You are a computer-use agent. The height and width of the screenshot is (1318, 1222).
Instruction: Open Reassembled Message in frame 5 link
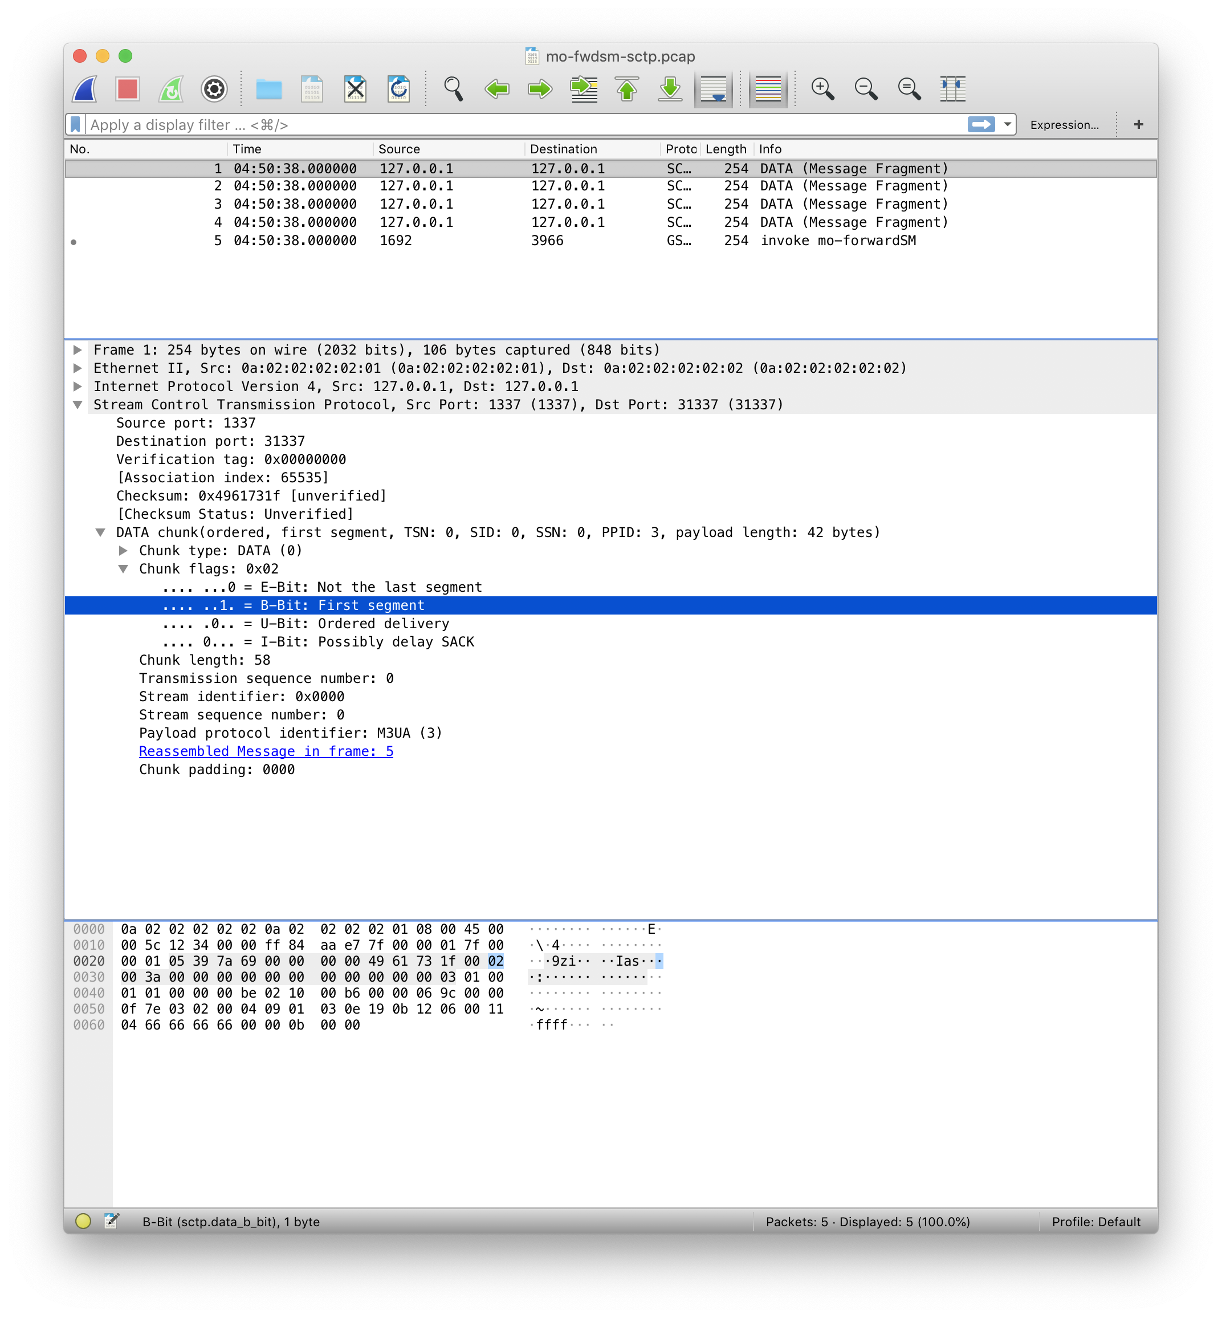(266, 751)
